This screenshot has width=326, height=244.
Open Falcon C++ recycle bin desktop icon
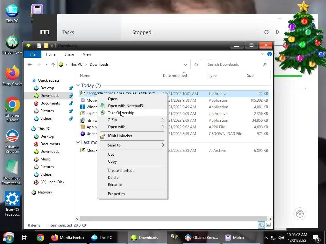point(12,44)
